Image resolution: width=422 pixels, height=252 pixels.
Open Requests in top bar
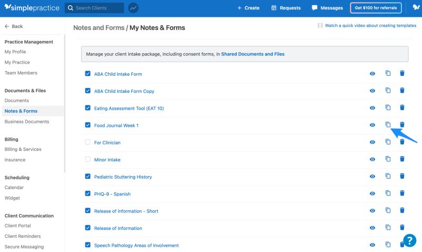pos(286,8)
